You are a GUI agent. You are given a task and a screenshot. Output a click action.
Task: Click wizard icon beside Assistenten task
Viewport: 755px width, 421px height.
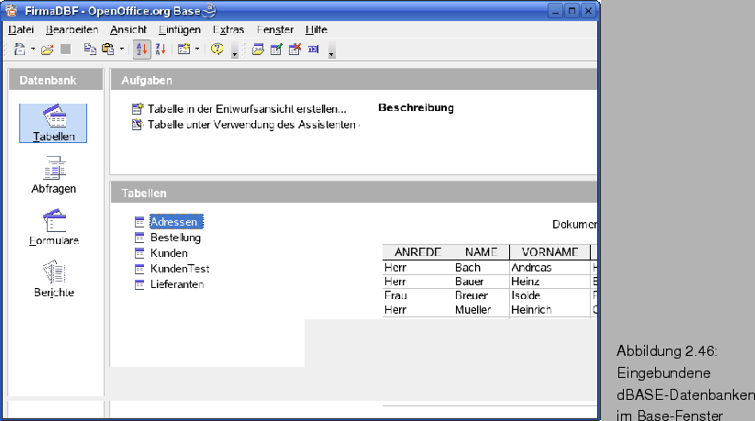[x=138, y=125]
